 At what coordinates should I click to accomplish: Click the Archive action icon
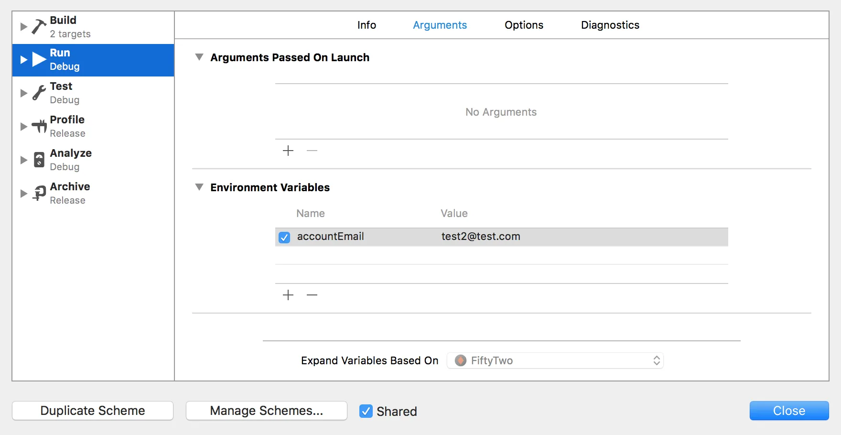pos(39,193)
